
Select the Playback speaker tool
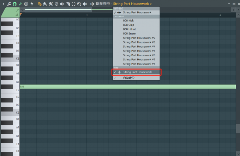coord(85,4)
